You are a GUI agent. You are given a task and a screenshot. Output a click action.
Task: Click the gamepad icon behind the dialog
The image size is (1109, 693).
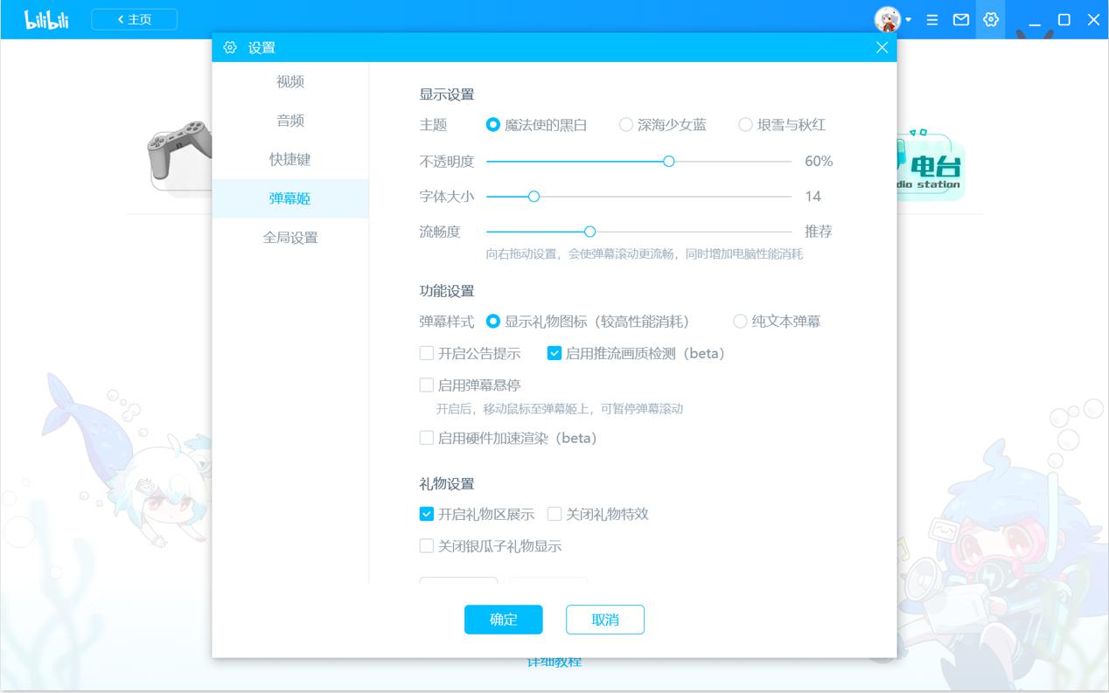click(179, 153)
